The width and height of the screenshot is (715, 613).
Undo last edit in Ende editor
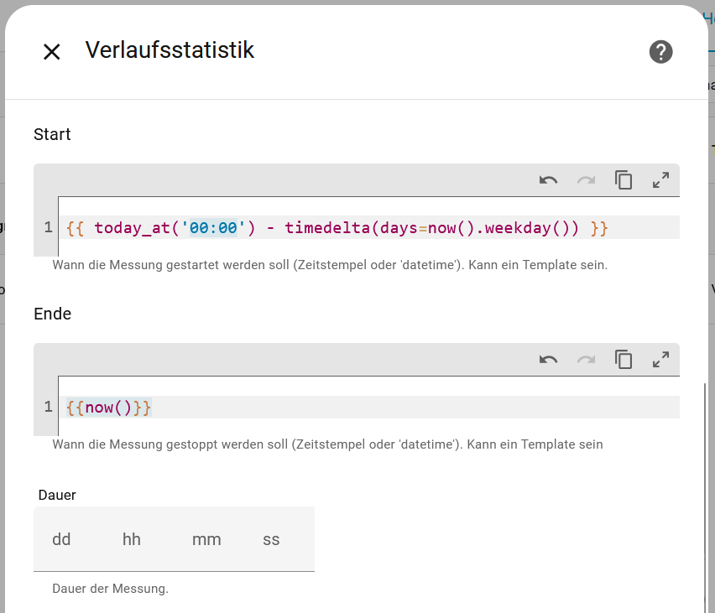click(549, 360)
